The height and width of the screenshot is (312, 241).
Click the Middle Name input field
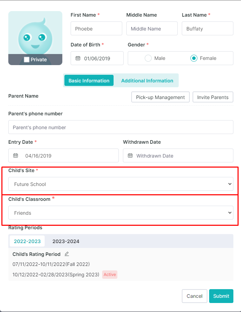pyautogui.click(x=152, y=28)
